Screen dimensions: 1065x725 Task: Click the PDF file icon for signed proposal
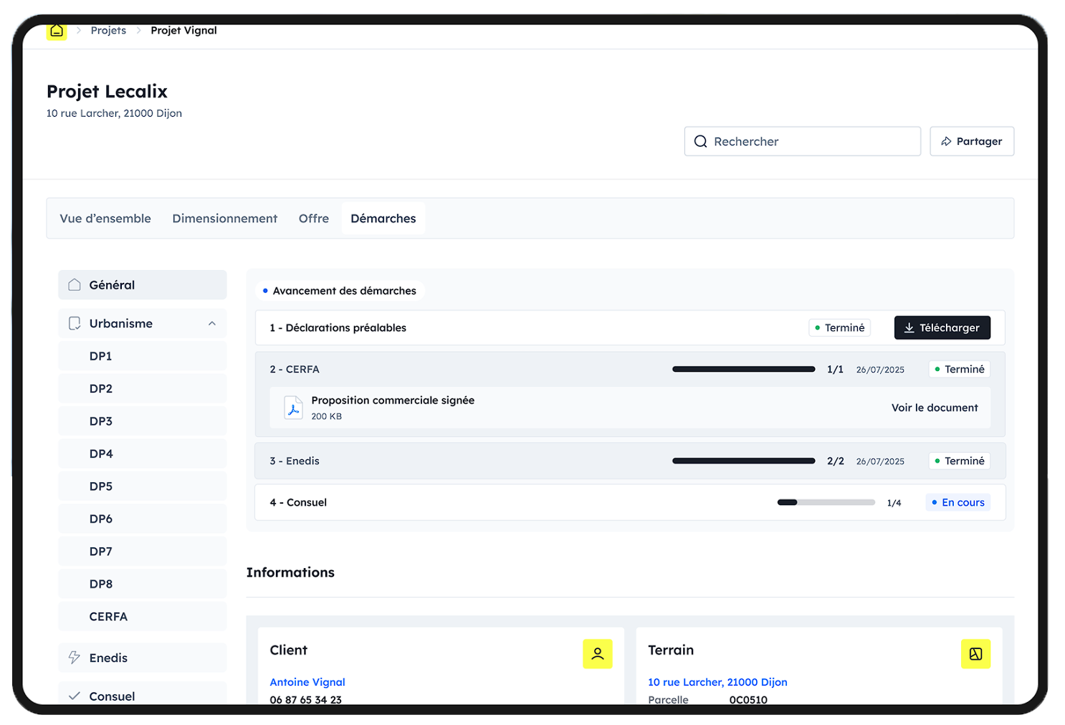click(293, 408)
